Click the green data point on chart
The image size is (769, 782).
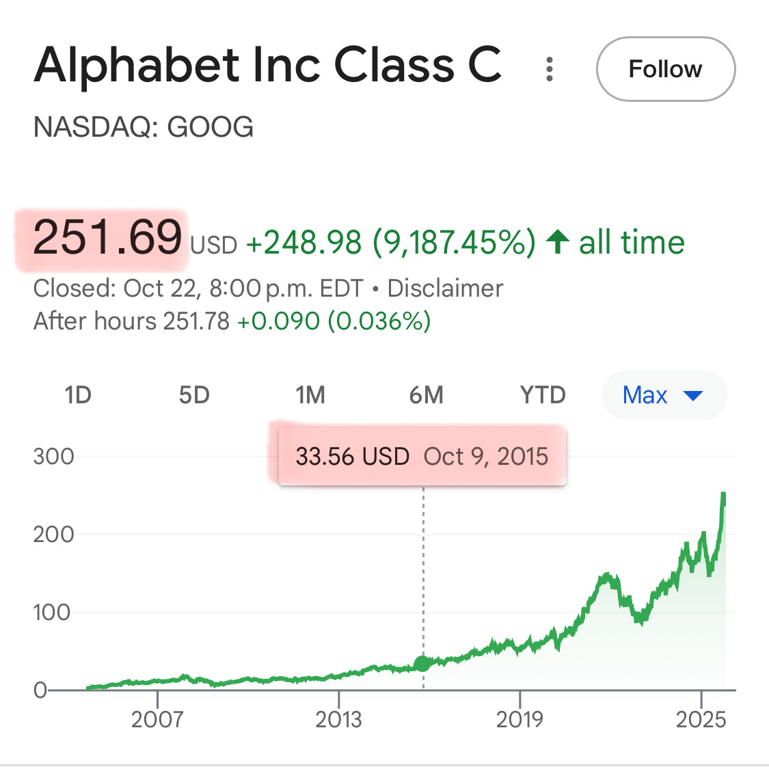422,663
